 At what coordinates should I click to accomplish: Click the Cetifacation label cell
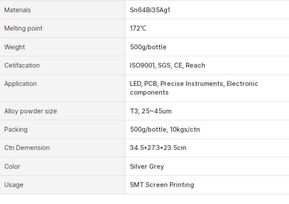coord(22,65)
